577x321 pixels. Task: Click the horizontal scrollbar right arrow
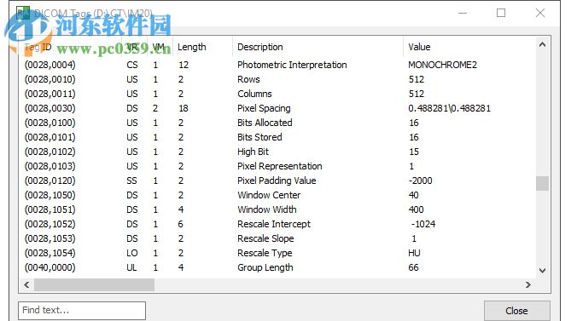(528, 284)
